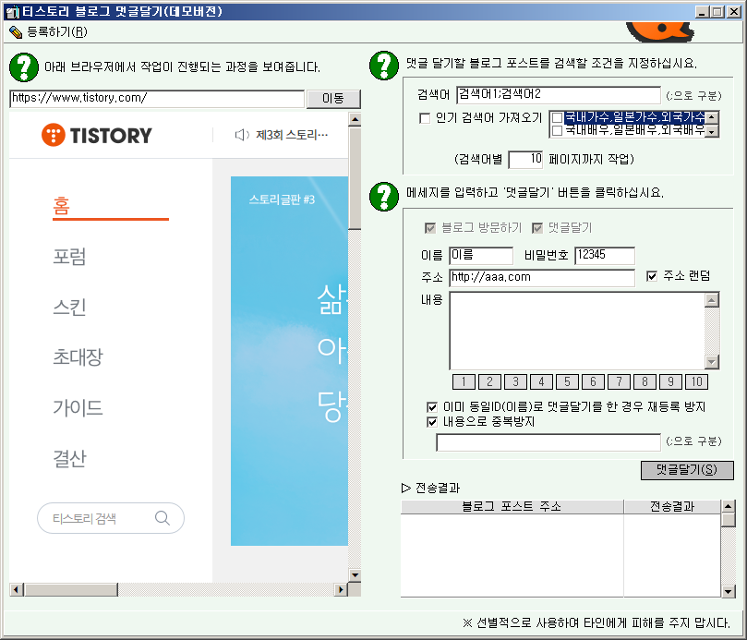Viewport: 747px width, 640px height.
Task: Enable 인기 검색어 가져오기 checkbox
Action: coord(425,118)
